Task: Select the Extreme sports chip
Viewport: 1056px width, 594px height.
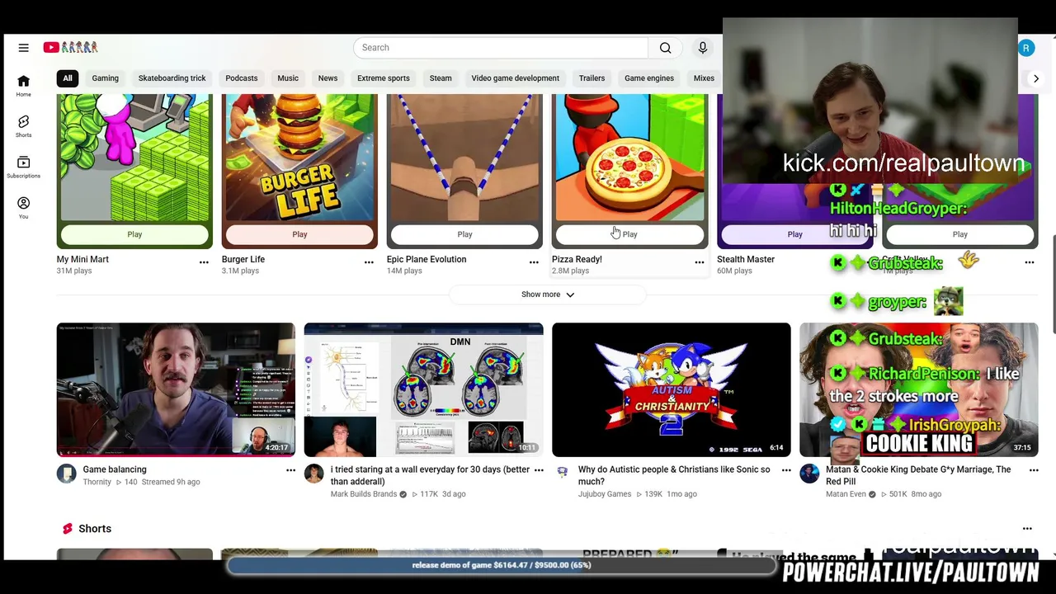Action: [383, 78]
